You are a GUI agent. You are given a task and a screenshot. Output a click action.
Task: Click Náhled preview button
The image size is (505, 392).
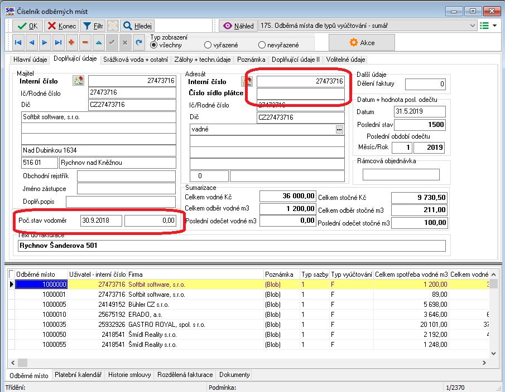pyautogui.click(x=238, y=26)
